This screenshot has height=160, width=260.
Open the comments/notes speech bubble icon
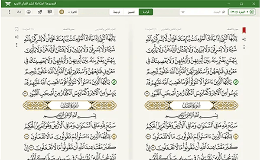(x=50, y=12)
